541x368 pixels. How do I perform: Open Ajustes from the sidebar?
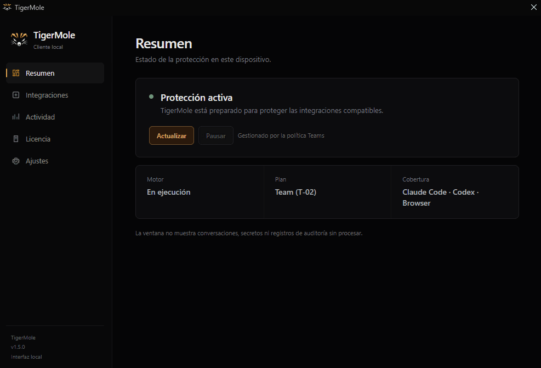click(x=55, y=161)
